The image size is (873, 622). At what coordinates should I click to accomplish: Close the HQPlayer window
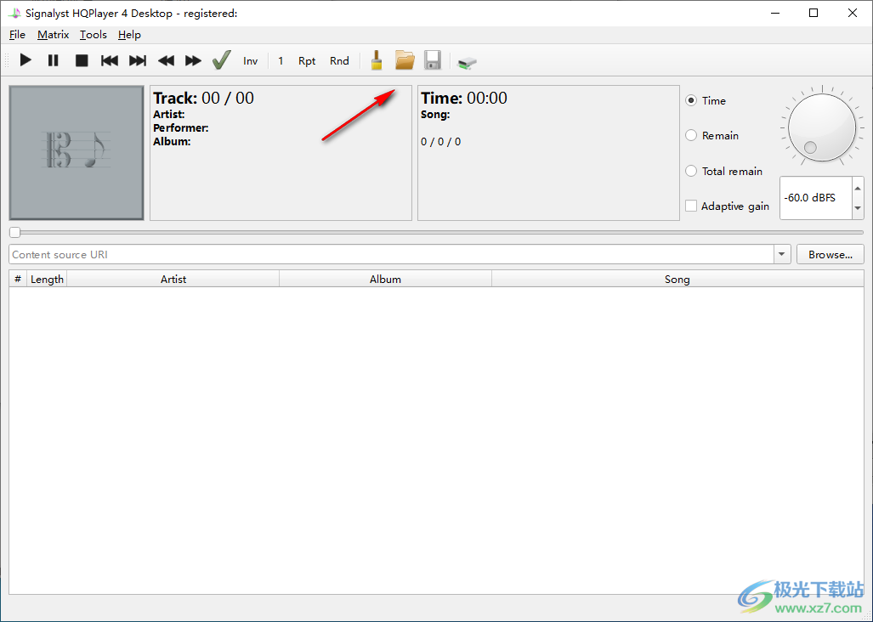click(x=853, y=13)
